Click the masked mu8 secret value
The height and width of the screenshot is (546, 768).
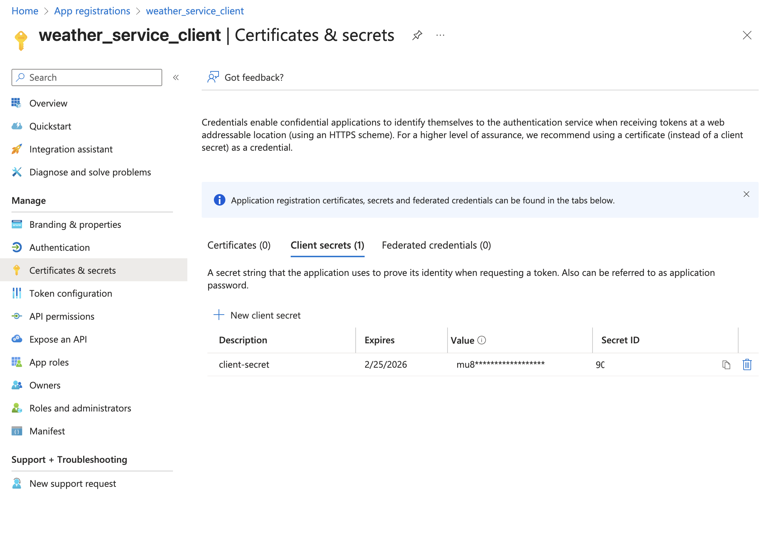[x=501, y=364]
